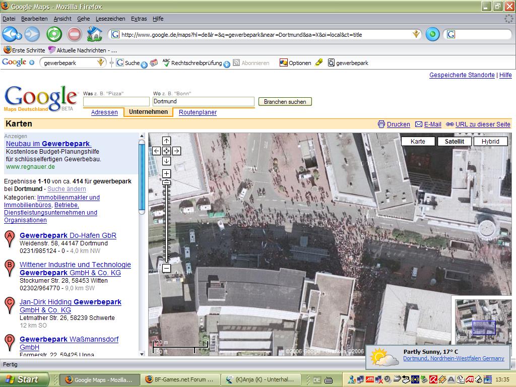Click the red marker A icon
The width and height of the screenshot is (516, 387).
(x=10, y=238)
